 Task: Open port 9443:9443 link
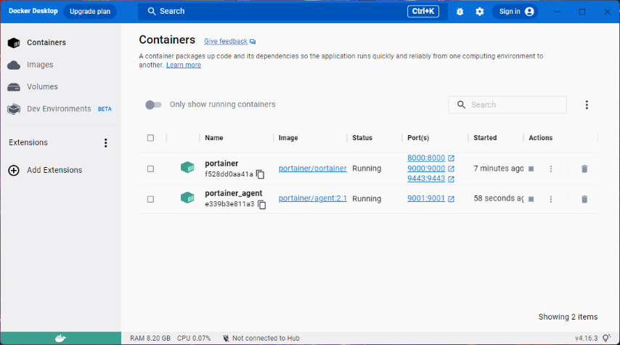tap(426, 179)
